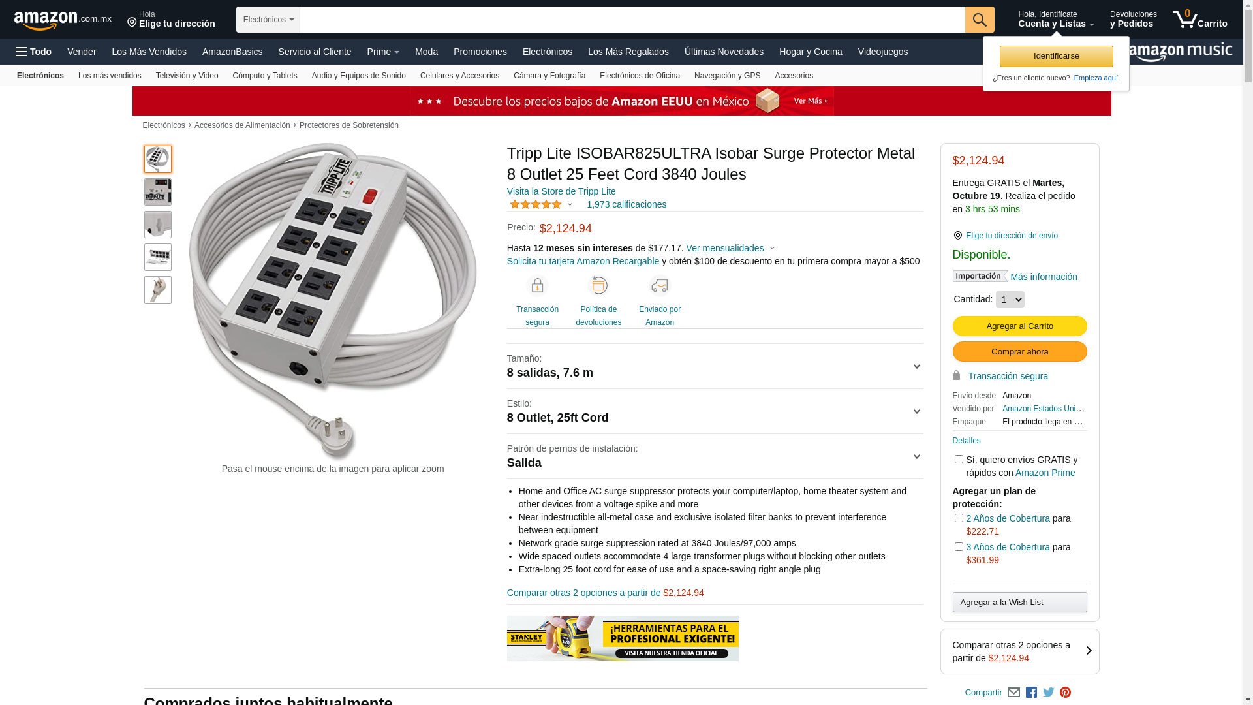Open the Cantidad quantity dropdown

click(1010, 300)
